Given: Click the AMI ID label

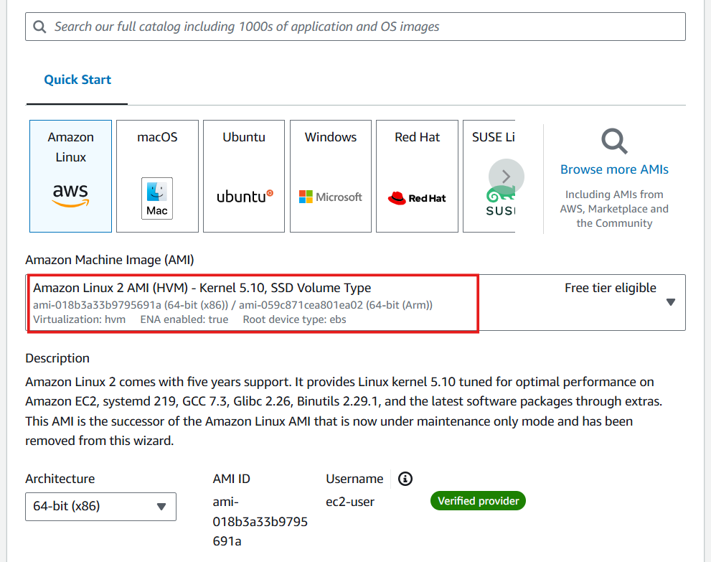Looking at the screenshot, I should coord(231,479).
